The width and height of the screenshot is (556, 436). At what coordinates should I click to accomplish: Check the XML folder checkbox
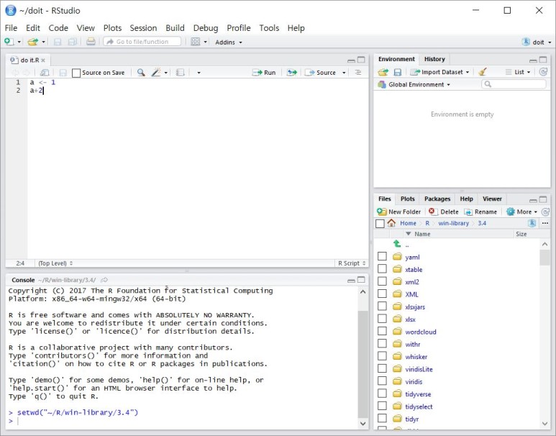[382, 294]
